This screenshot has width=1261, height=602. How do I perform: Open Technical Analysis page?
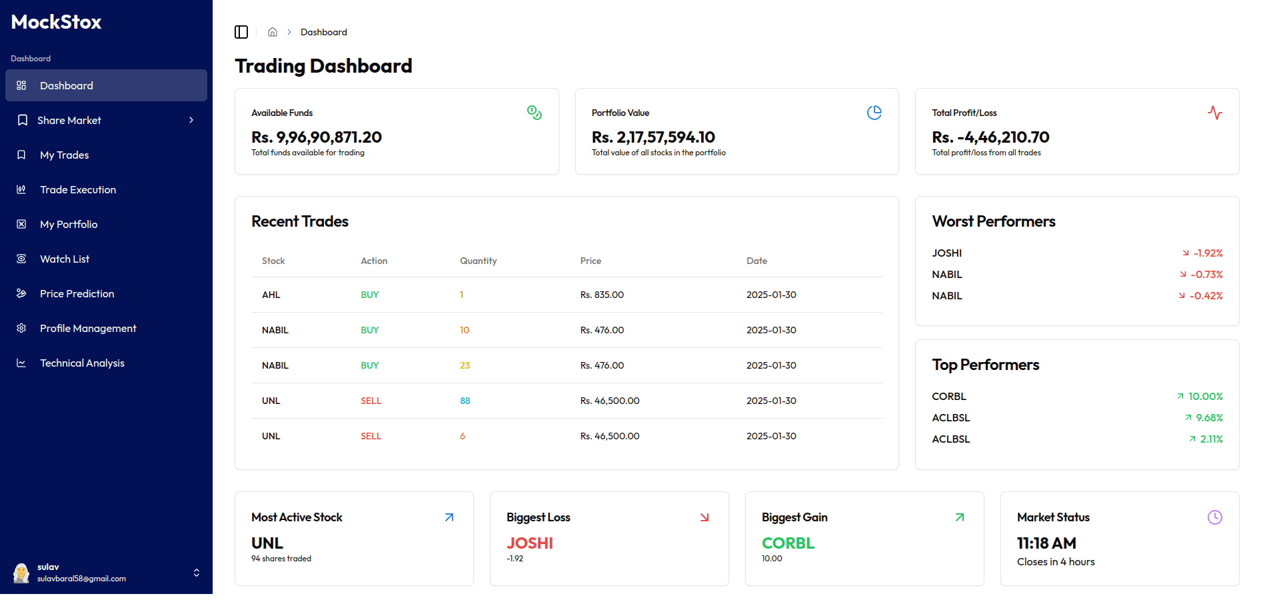tap(82, 363)
